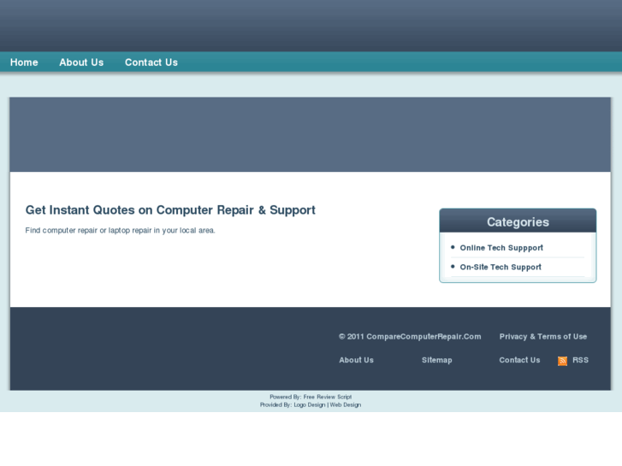Open the Logo Design link
Image resolution: width=622 pixels, height=466 pixels.
point(310,405)
